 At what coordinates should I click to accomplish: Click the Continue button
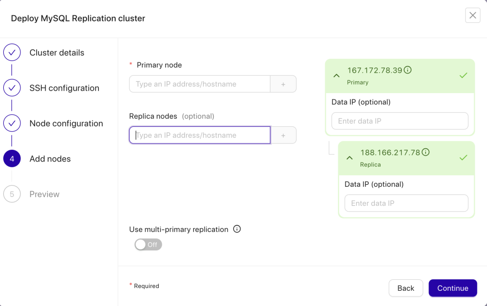[x=452, y=288]
